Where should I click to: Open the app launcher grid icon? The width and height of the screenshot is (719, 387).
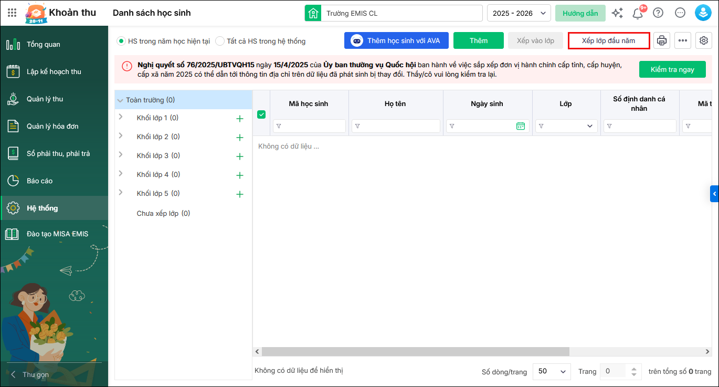click(x=12, y=13)
